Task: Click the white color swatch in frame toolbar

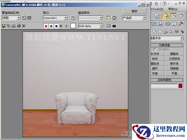Action: pyautogui.click(x=73, y=26)
